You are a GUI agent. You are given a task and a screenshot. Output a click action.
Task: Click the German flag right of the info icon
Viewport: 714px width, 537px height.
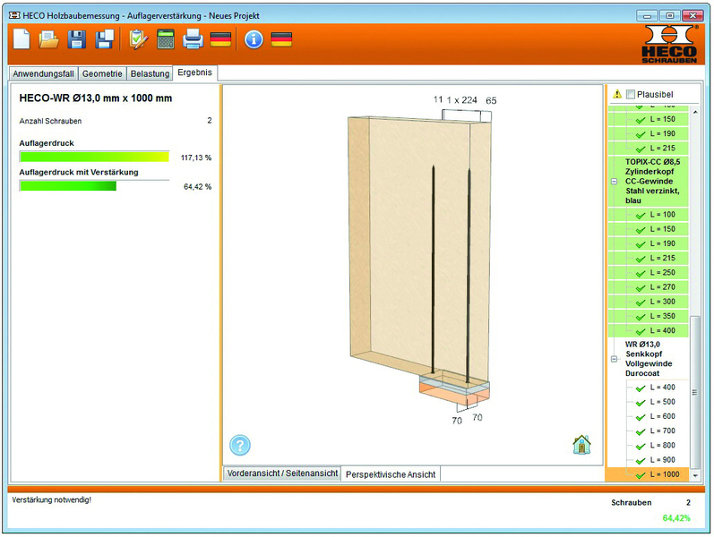coord(281,39)
